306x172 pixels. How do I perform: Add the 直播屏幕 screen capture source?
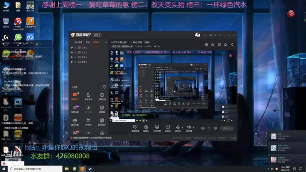click(135, 128)
